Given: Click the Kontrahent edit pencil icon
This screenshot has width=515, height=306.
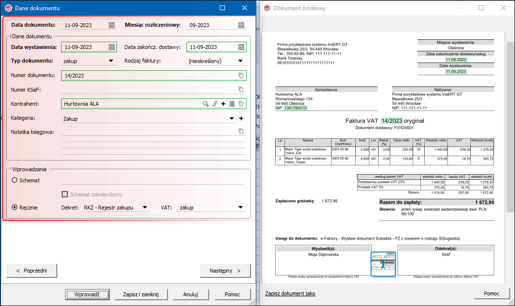Looking at the screenshot, I should [x=215, y=104].
